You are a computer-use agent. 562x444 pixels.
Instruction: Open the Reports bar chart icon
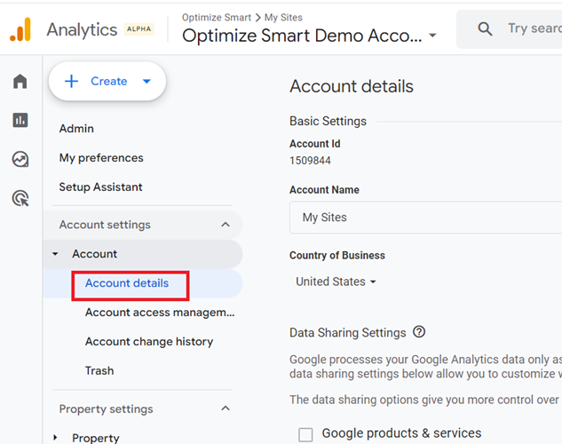pyautogui.click(x=20, y=120)
